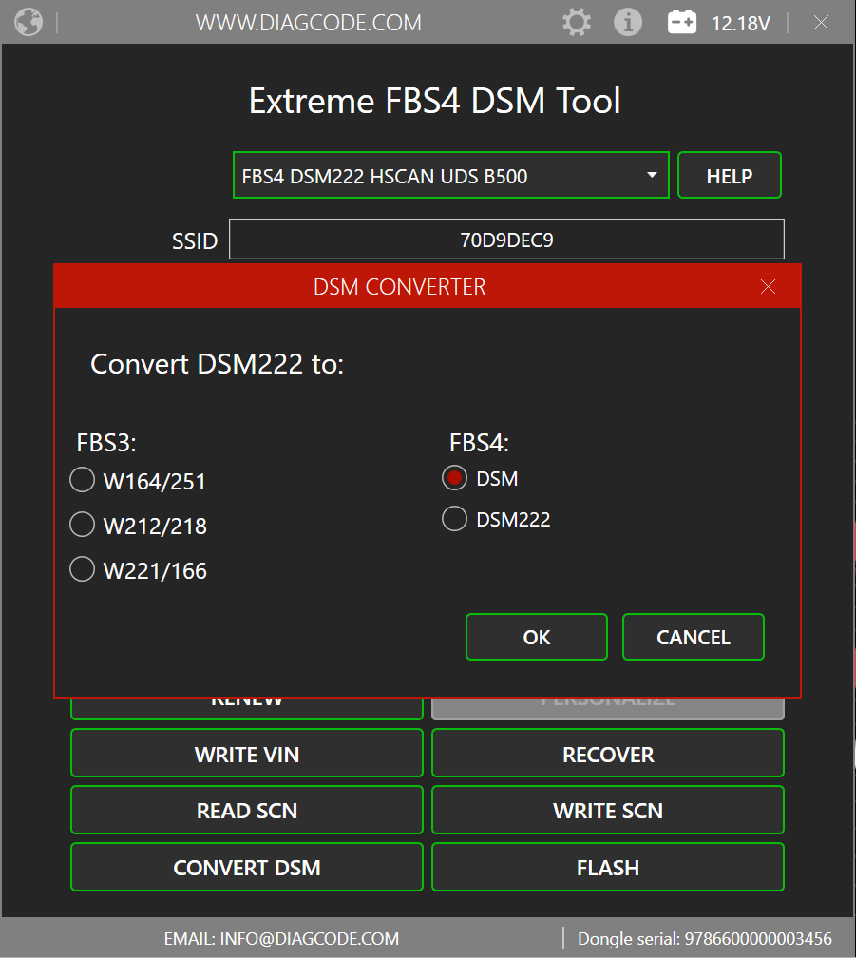Open settings via the gear icon
The image size is (856, 958).
[577, 22]
